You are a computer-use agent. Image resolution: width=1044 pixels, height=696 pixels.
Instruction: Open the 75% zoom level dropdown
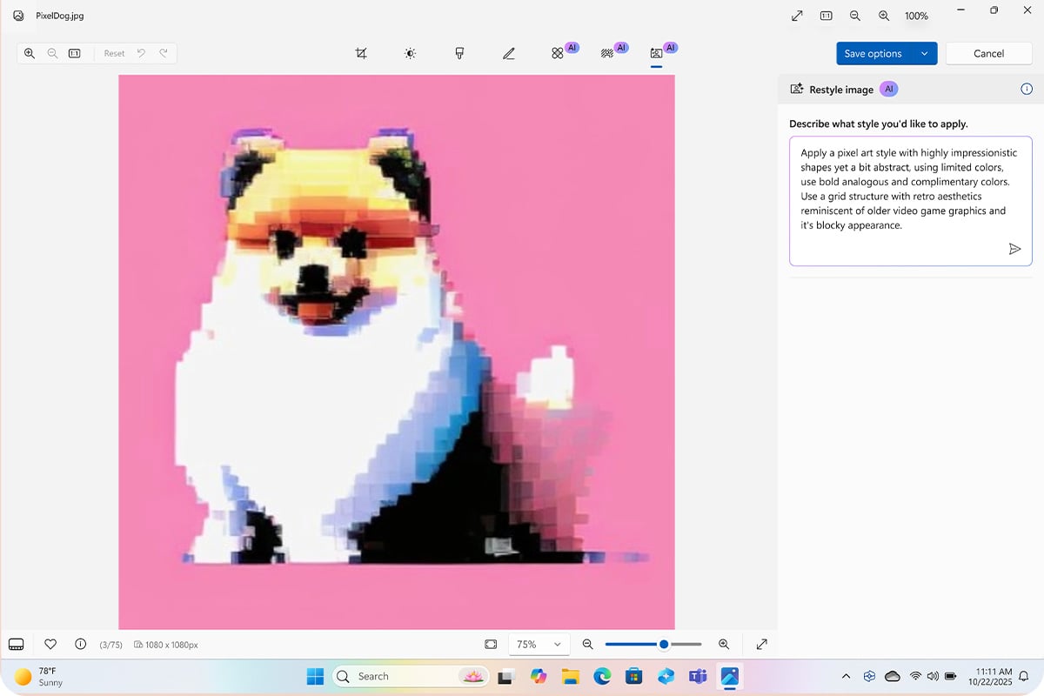point(539,644)
